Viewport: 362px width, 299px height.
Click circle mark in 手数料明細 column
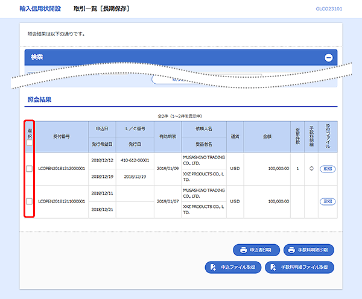point(311,168)
